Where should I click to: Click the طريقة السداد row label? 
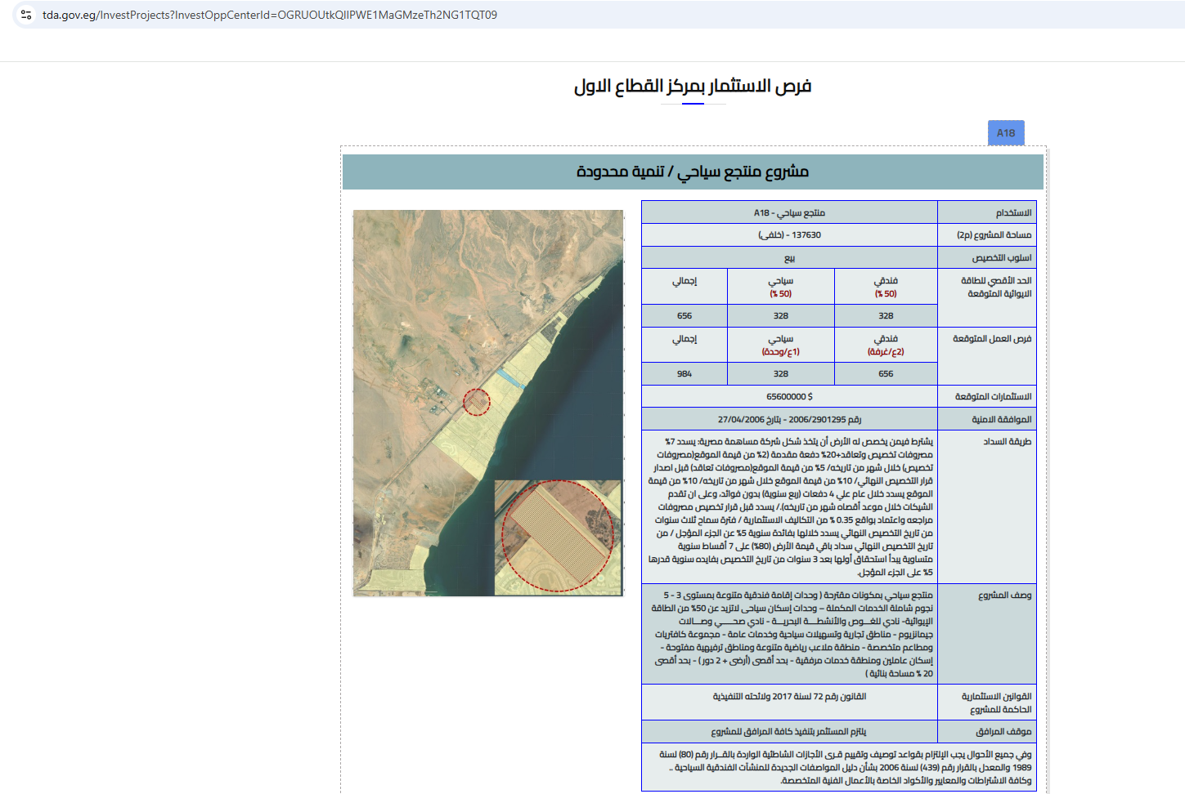(1007, 442)
